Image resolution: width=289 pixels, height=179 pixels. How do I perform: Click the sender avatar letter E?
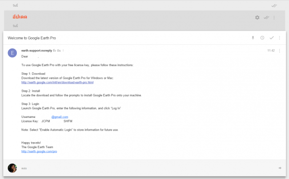(12, 53)
